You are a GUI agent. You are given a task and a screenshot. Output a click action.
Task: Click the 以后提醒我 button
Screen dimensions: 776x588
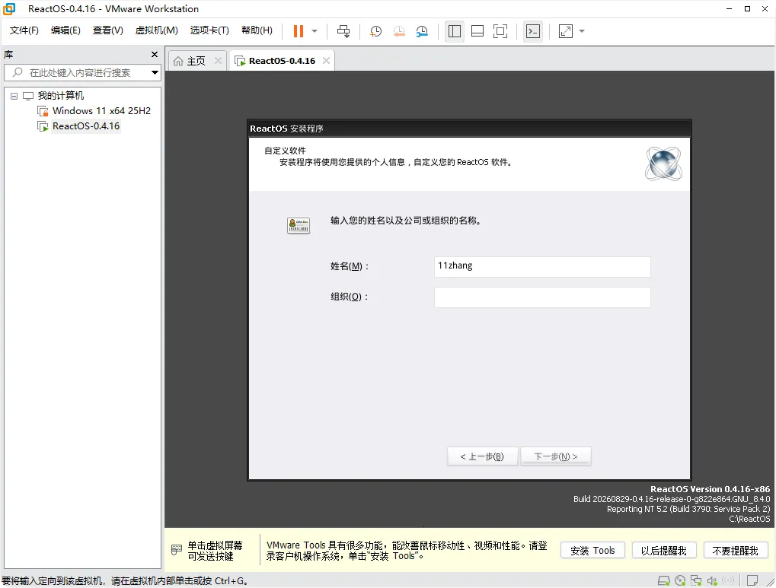pos(663,551)
